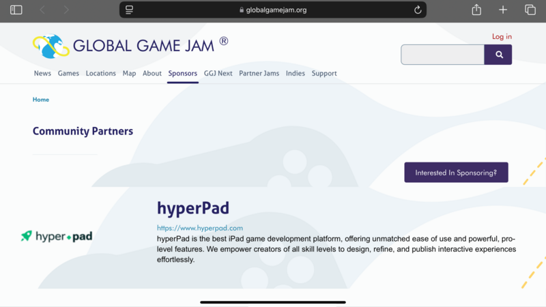This screenshot has width=546, height=307.
Task: Open the Indies menu item
Action: pos(296,74)
